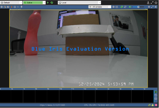Viewport: 159px width, 108px height.
Task: Open the warning triangle alerts in status bar
Action: point(153,105)
